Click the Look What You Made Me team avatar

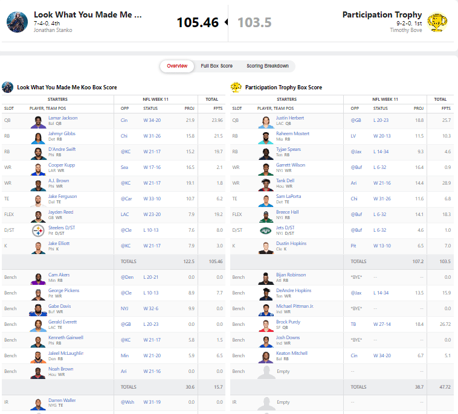click(17, 22)
